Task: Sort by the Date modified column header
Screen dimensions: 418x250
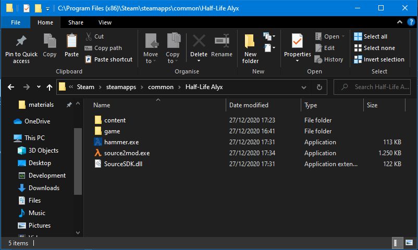Action: click(x=263, y=105)
